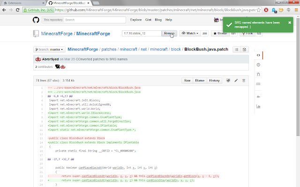
Task: Click the browser forward arrow
Action: [11, 10]
